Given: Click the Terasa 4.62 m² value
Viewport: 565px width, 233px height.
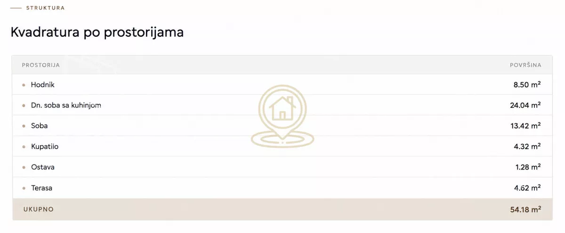Looking at the screenshot, I should click(x=527, y=188).
